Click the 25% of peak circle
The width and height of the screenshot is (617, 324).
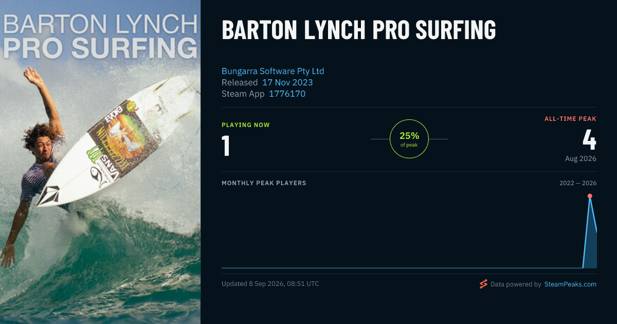(x=409, y=139)
